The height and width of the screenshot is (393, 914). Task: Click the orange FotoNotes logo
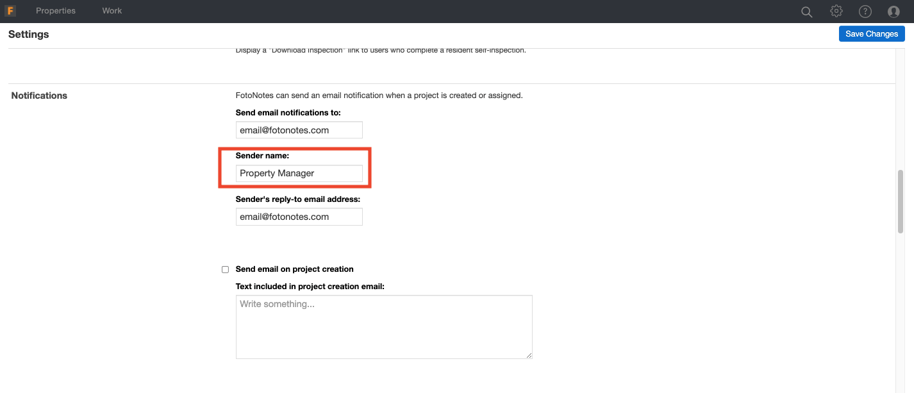pos(10,11)
